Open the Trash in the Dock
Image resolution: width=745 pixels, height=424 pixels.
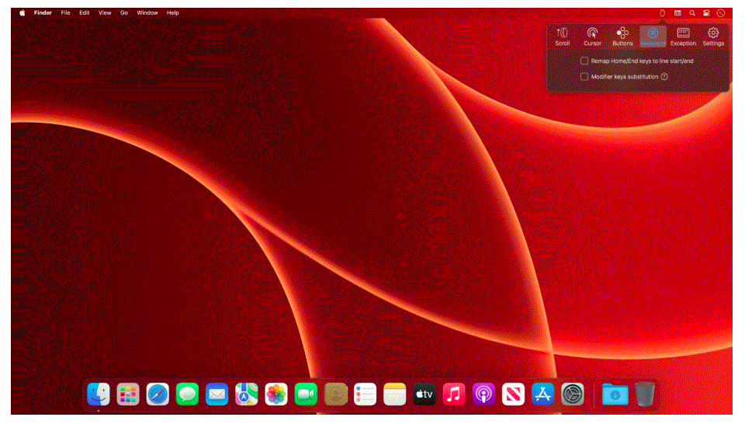645,394
